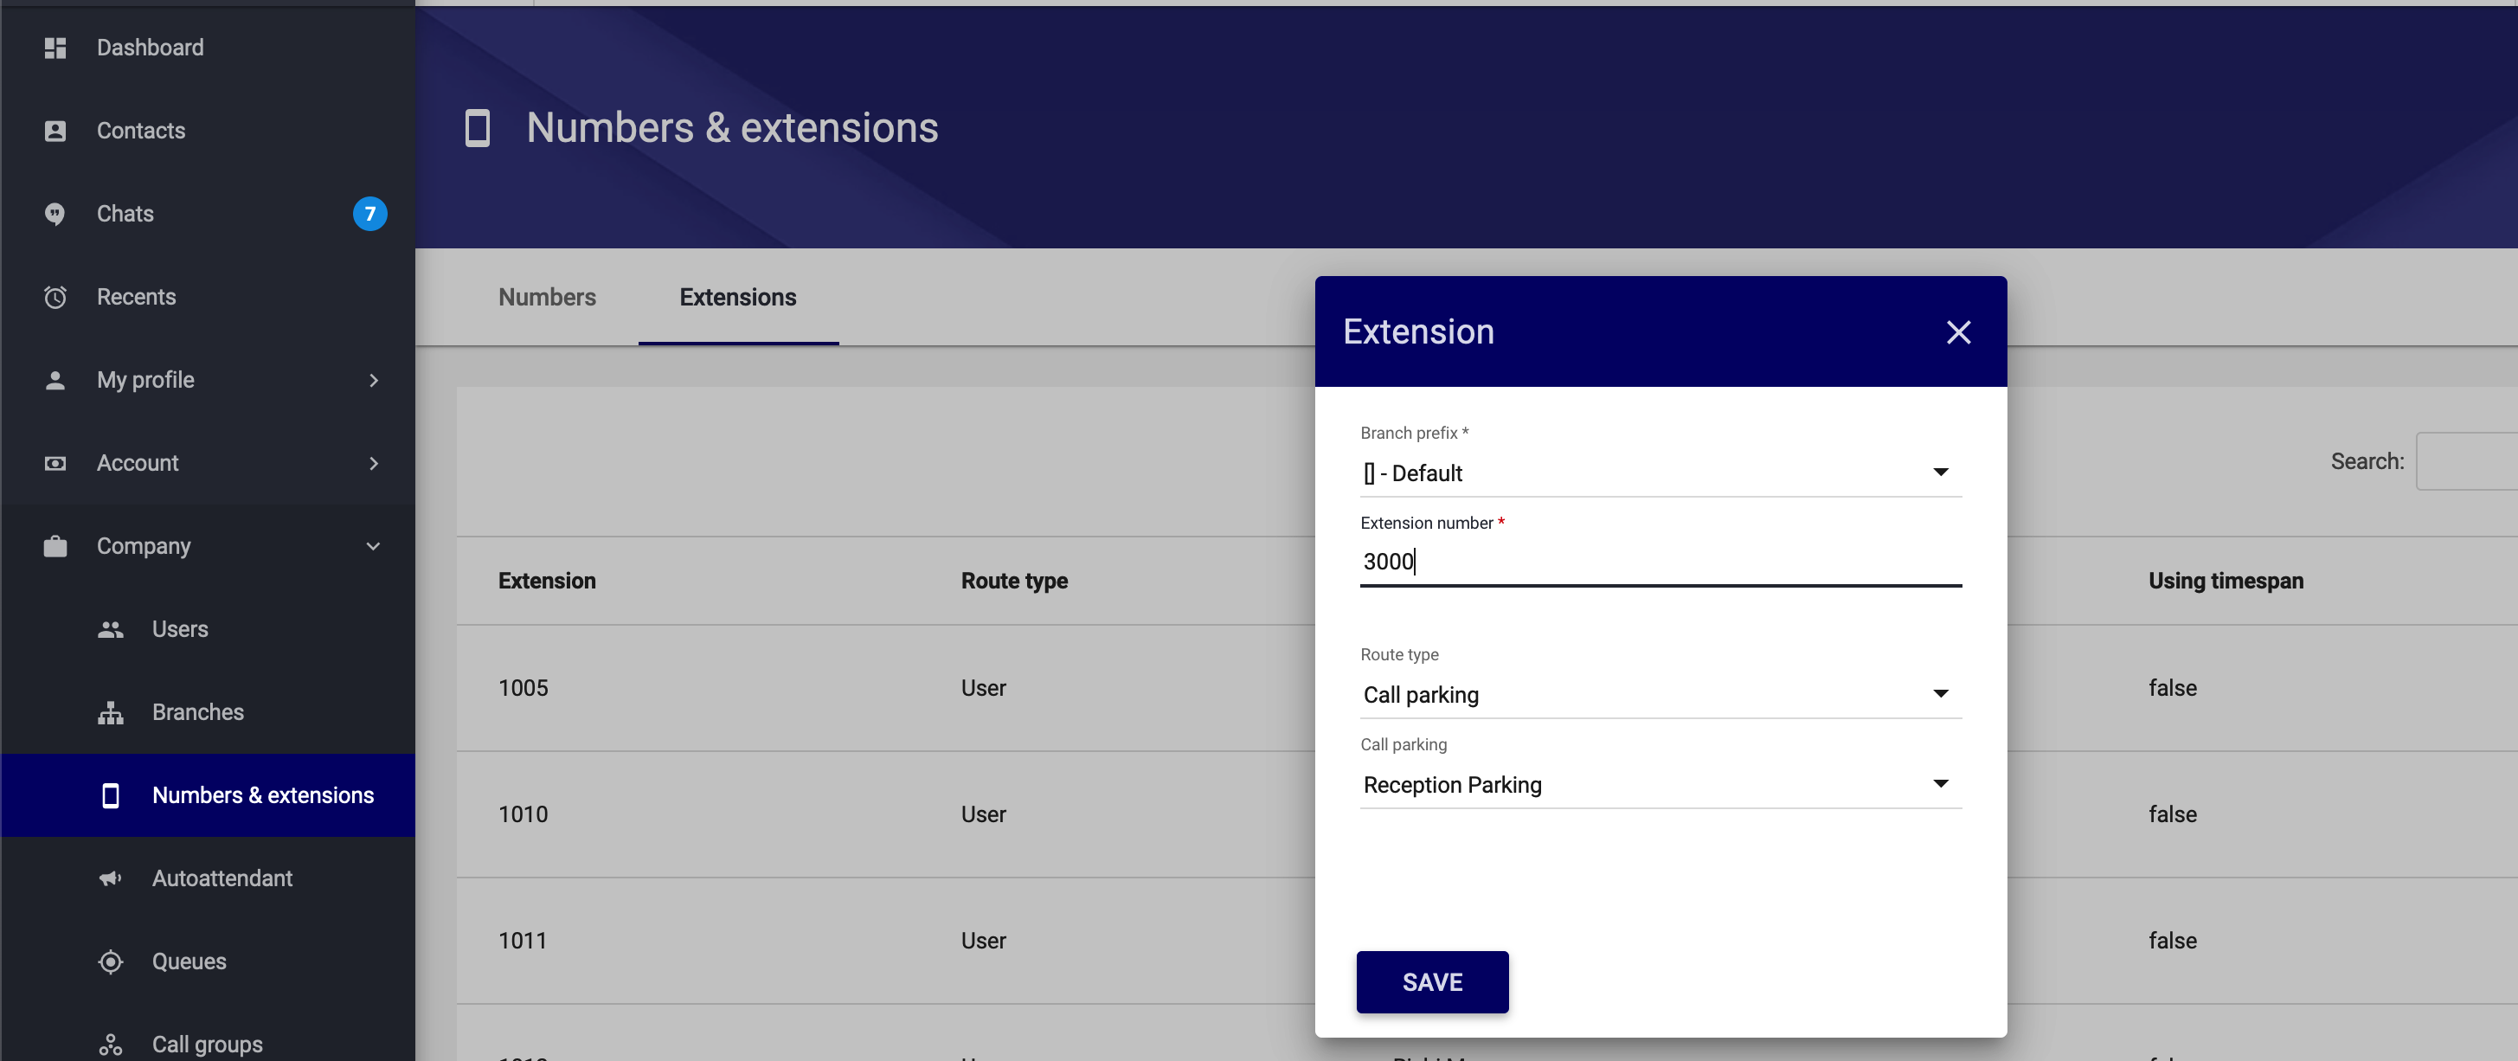The image size is (2518, 1061).
Task: Click the Contacts icon in sidebar
Action: [x=55, y=131]
